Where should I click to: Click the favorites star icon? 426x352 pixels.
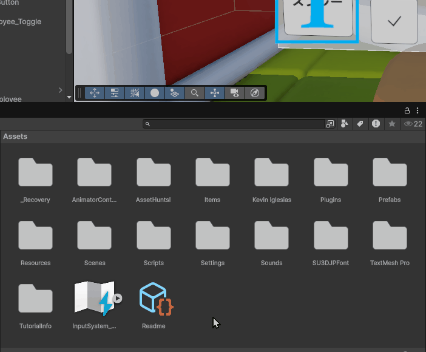(392, 124)
